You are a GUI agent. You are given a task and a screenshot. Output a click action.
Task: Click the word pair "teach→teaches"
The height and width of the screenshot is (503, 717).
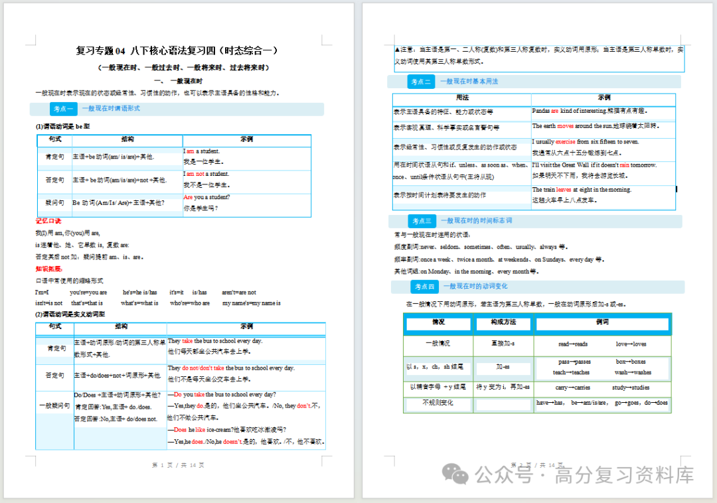[571, 372]
